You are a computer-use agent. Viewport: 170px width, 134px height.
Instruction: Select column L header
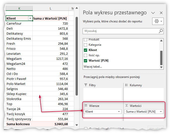tap(50, 8)
